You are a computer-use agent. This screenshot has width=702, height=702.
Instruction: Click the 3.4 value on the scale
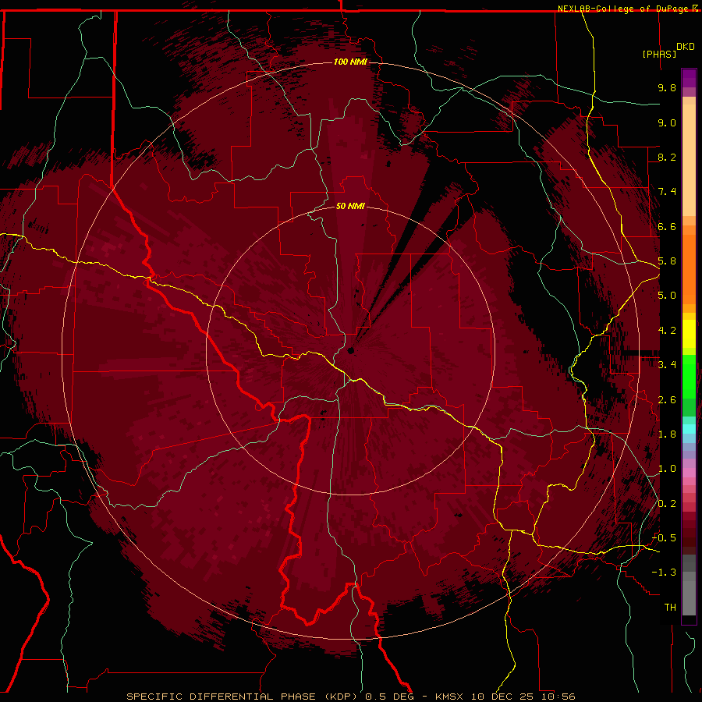(x=667, y=365)
